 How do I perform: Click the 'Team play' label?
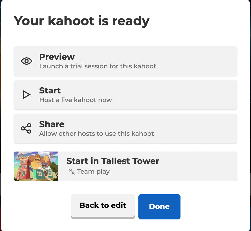coord(93,172)
